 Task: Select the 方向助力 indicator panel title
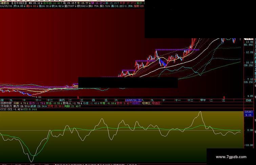point(6,106)
